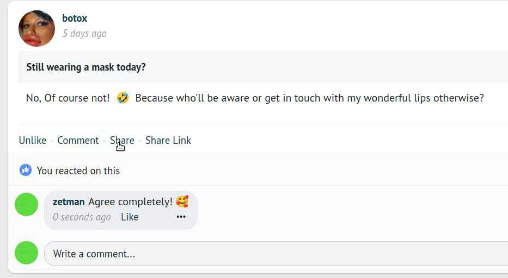Click the Share Link option
Viewport: 508px width, 278px height.
pos(168,140)
